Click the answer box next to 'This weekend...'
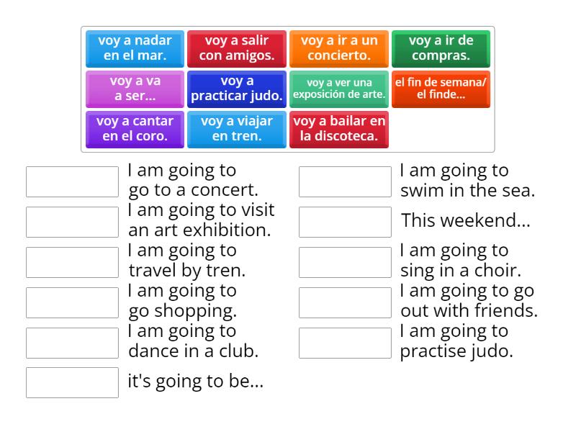The height and width of the screenshot is (432, 576). [x=344, y=222]
